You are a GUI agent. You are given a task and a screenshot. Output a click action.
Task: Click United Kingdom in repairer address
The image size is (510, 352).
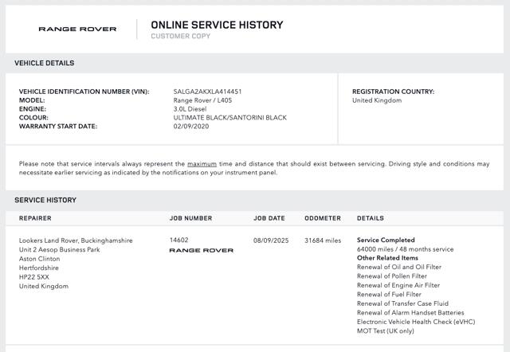(44, 286)
